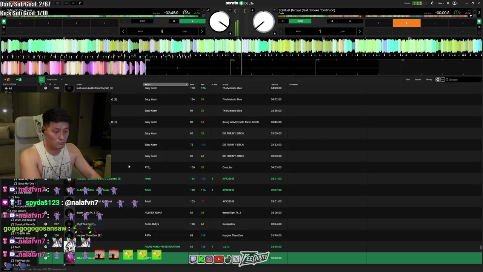The image size is (483, 272).
Task: Toggle left deck key lock note icon
Action: tap(209, 10)
